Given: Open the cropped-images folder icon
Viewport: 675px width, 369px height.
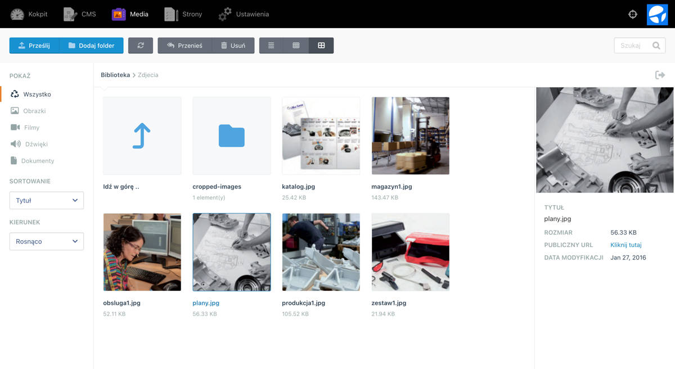Looking at the screenshot, I should click(232, 136).
